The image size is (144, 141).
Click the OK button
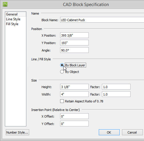pyautogui.click(x=109, y=132)
